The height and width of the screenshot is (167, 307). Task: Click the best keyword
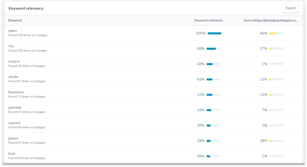tap(12, 154)
